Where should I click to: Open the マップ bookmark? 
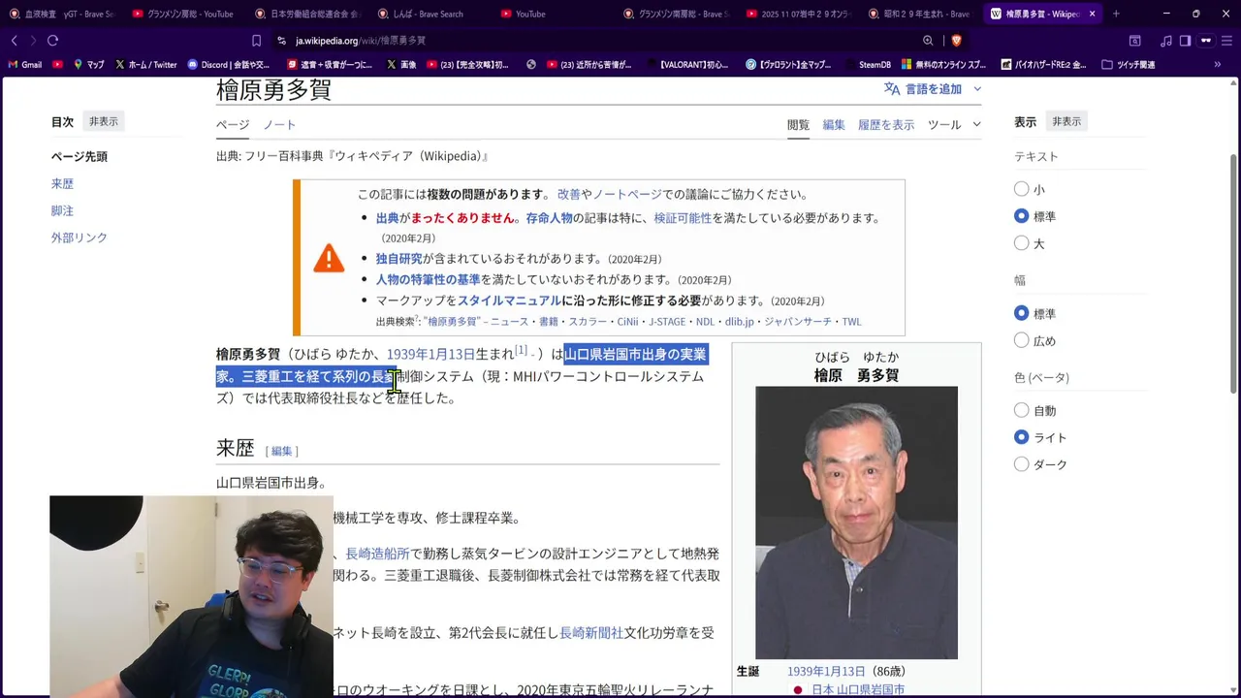88,65
